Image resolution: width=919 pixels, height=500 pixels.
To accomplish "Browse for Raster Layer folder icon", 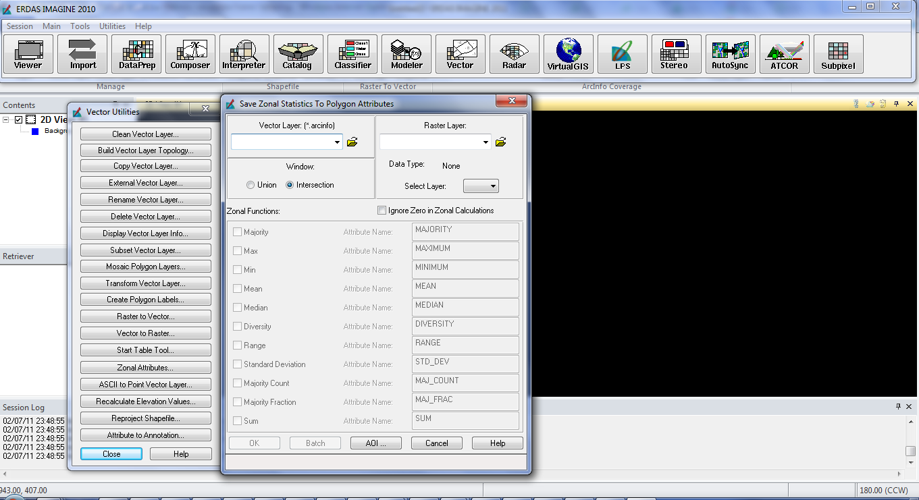I will pyautogui.click(x=500, y=142).
